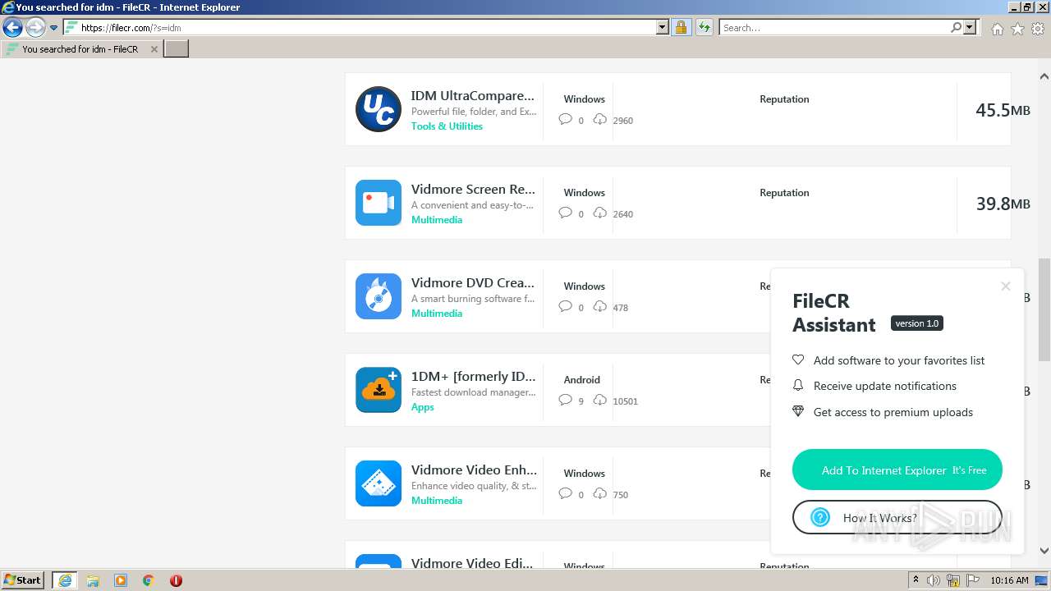This screenshot has height=591, width=1051.
Task: Open the Vidmore DVD Creator title link
Action: click(473, 282)
